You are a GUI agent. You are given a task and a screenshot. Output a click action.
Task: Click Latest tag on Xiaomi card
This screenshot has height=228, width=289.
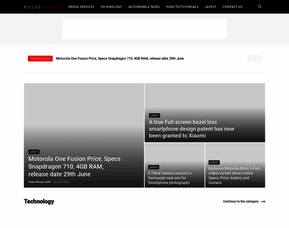tap(154, 116)
